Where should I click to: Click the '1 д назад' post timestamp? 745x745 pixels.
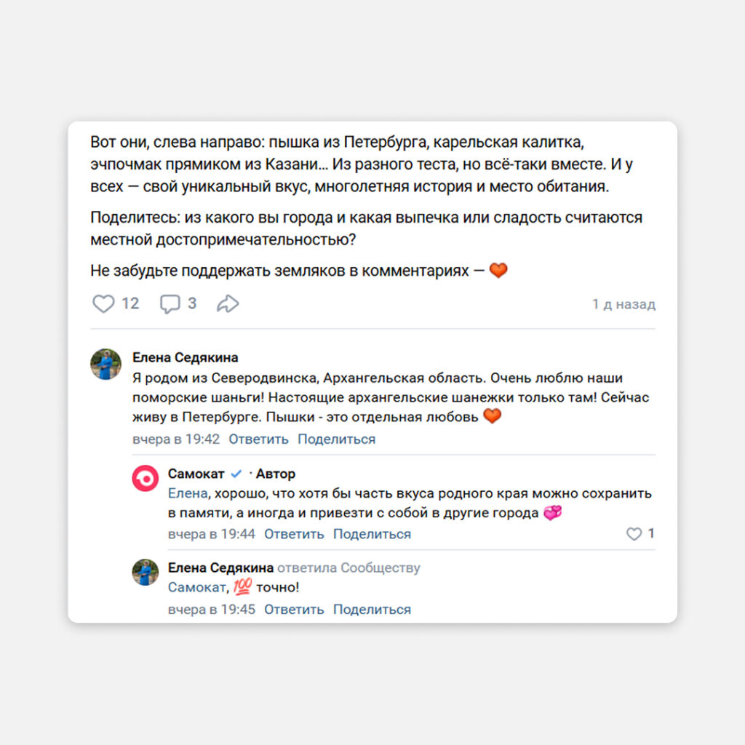coord(624,304)
